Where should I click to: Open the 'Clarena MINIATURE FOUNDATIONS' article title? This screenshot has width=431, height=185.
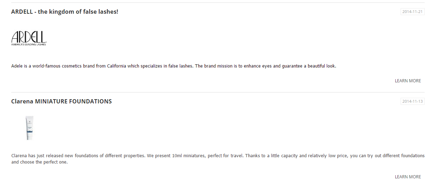tap(61, 101)
